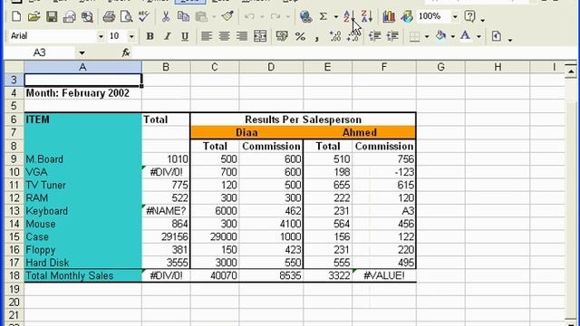Click the vertical scrollbar up arrow
The height and width of the screenshot is (326, 580).
(x=571, y=71)
